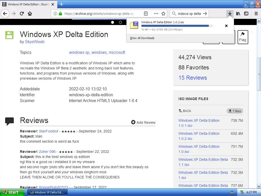Download Windows XP Delta Edition Beta 1.1.iso
261x196 pixels.
[203, 162]
